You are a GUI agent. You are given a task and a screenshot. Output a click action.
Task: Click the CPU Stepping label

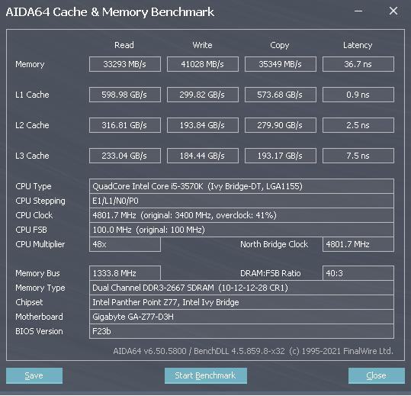click(40, 201)
